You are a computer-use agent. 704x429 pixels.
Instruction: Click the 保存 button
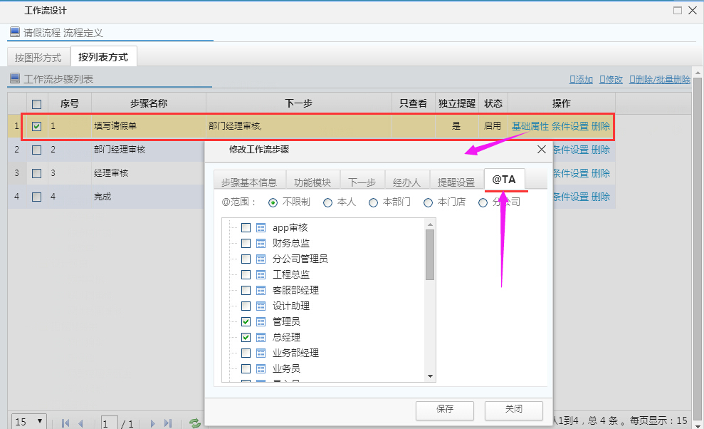point(444,410)
